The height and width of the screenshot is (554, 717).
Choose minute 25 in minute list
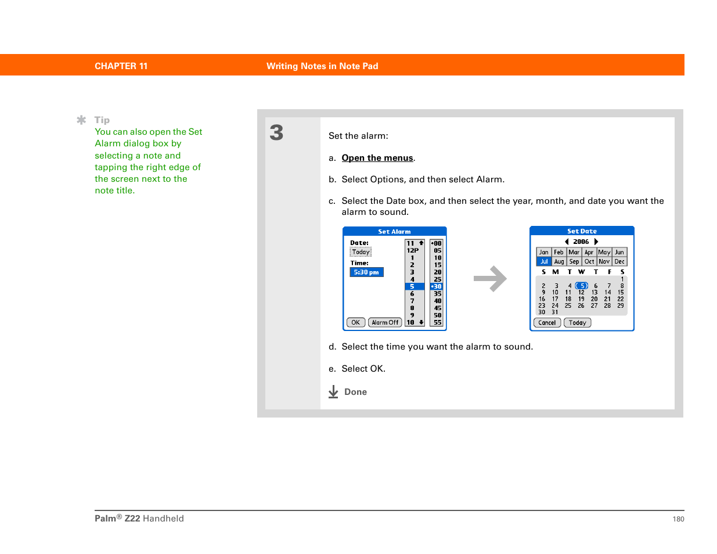pyautogui.click(x=437, y=279)
